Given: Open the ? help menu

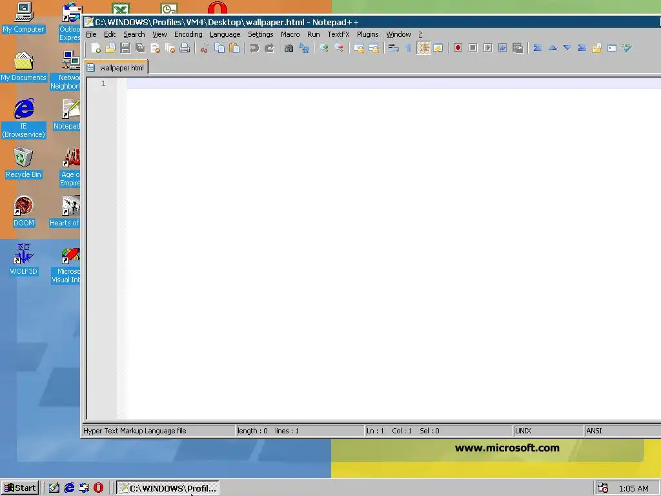Looking at the screenshot, I should click(420, 35).
